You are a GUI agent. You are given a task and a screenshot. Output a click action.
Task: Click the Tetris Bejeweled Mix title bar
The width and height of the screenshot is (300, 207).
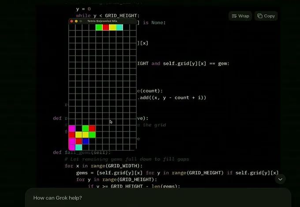tap(102, 21)
